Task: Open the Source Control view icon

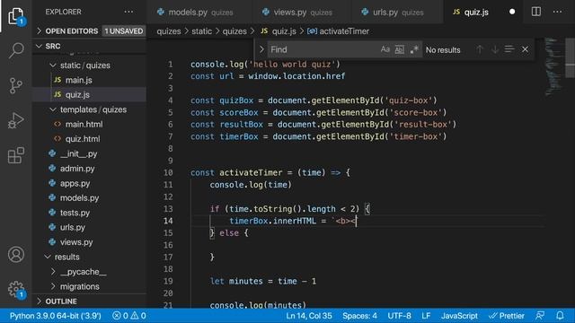Action: 16,86
